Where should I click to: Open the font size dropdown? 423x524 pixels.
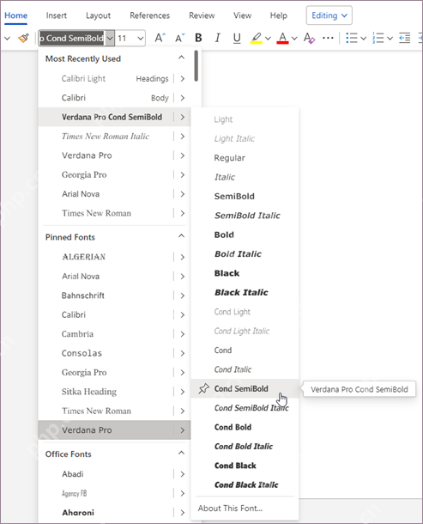tap(141, 38)
